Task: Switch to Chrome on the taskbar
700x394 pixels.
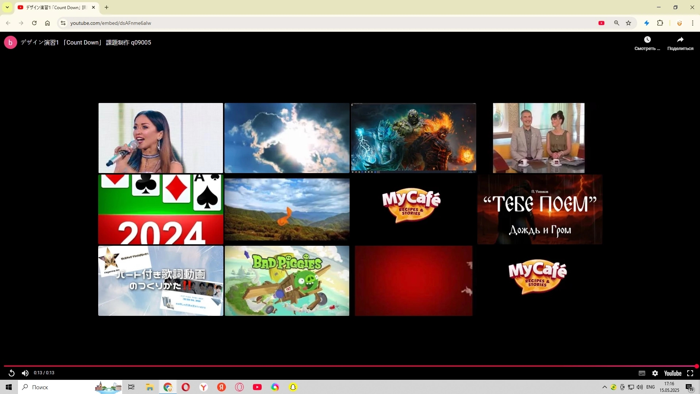Action: (x=168, y=387)
